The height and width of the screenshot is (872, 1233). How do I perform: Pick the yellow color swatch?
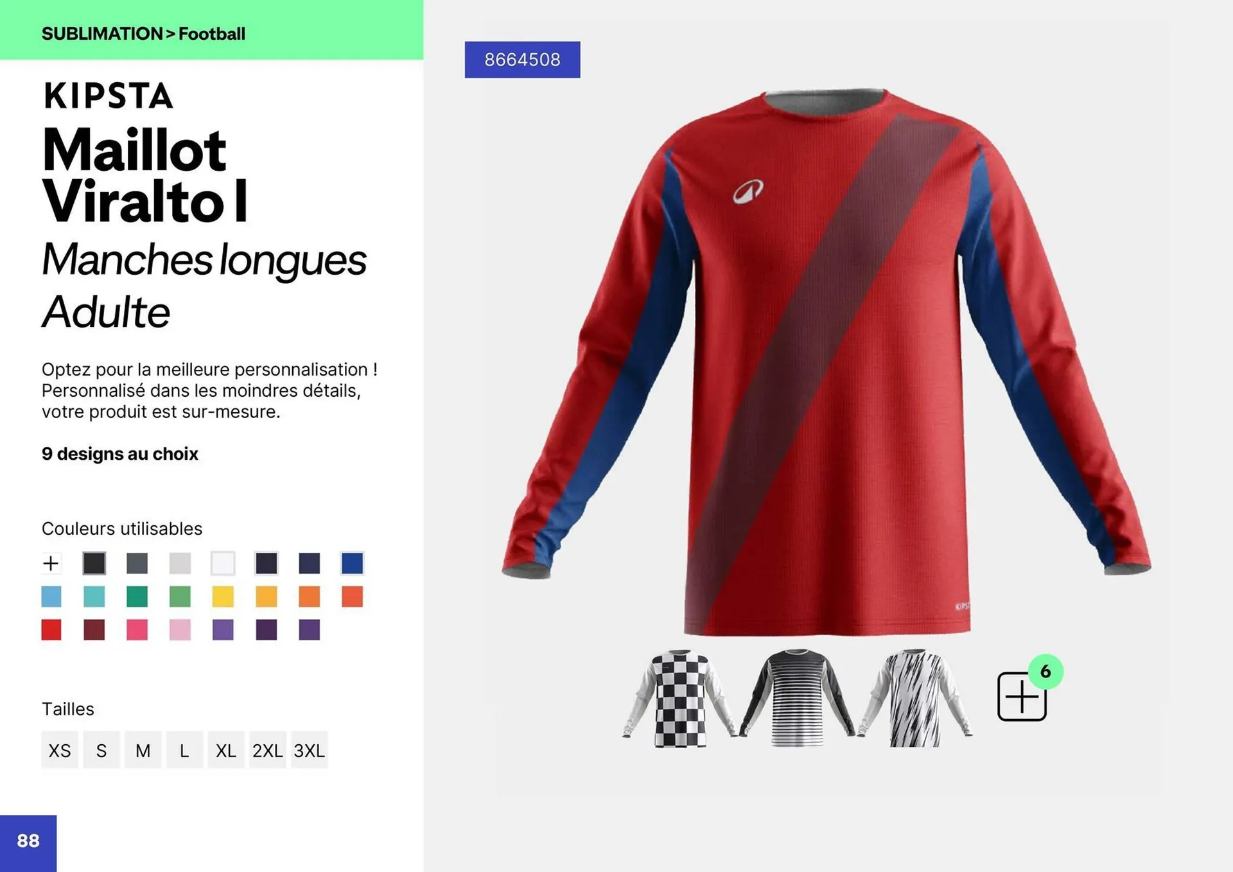223,597
